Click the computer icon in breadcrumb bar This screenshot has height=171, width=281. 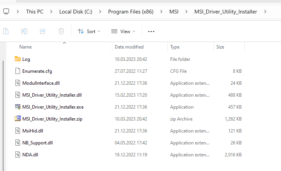pos(6,12)
